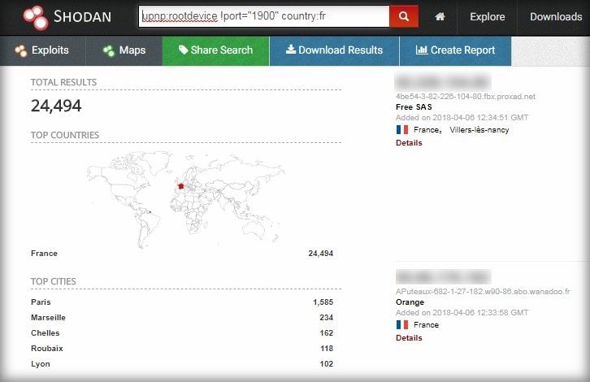
Task: Click the 102 count for Lyon
Action: 326,363
